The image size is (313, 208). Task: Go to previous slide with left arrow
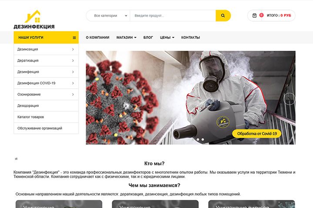point(92,99)
